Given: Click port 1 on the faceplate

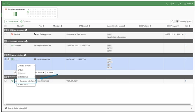Looking at the screenshot, I should (x=28, y=12).
